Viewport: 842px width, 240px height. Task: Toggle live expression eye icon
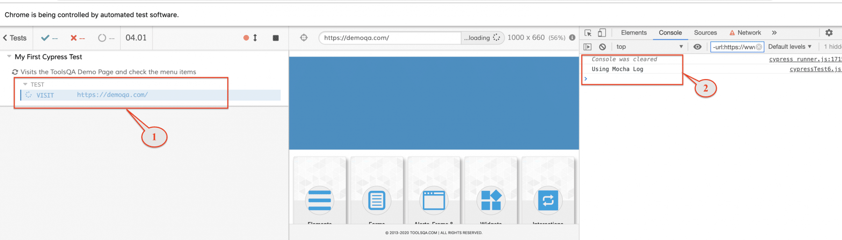(697, 47)
